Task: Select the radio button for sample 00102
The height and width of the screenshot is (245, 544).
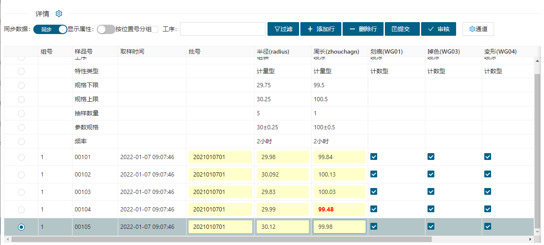Action: [x=21, y=174]
